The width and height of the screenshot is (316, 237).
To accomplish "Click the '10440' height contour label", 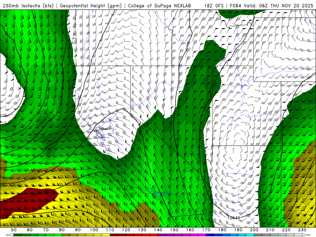I will [233, 218].
